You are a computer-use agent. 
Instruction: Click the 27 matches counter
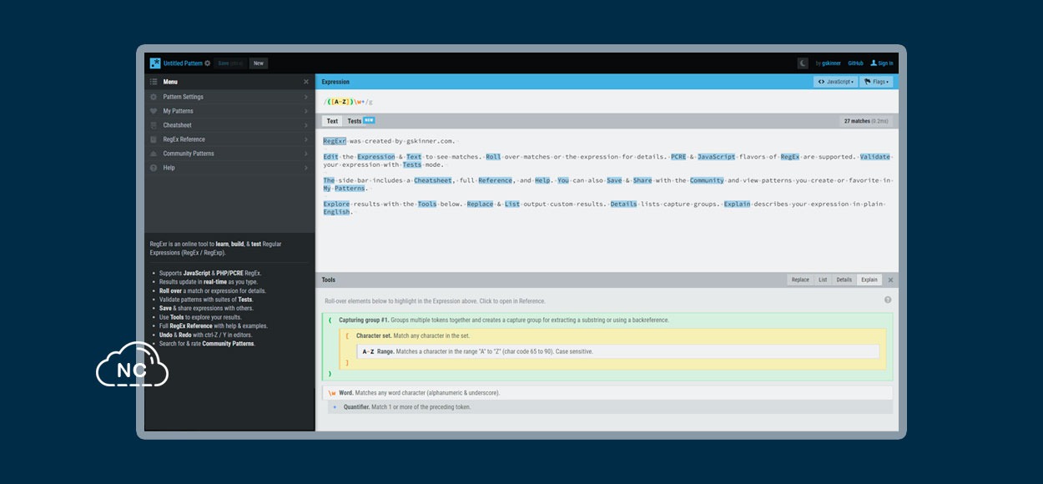866,121
